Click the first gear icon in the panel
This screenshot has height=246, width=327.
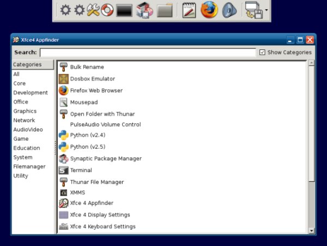click(x=65, y=10)
